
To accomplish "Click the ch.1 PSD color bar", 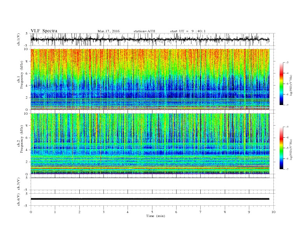I will pyautogui.click(x=282, y=84).
